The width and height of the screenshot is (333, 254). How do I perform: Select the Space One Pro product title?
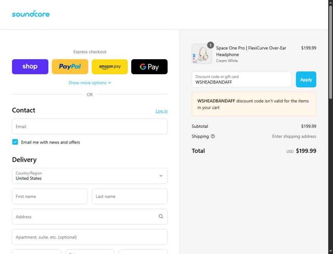251,51
